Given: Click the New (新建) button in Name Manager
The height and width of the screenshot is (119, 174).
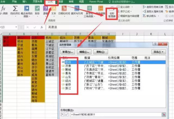Looking at the screenshot, I should pyautogui.click(x=68, y=52).
